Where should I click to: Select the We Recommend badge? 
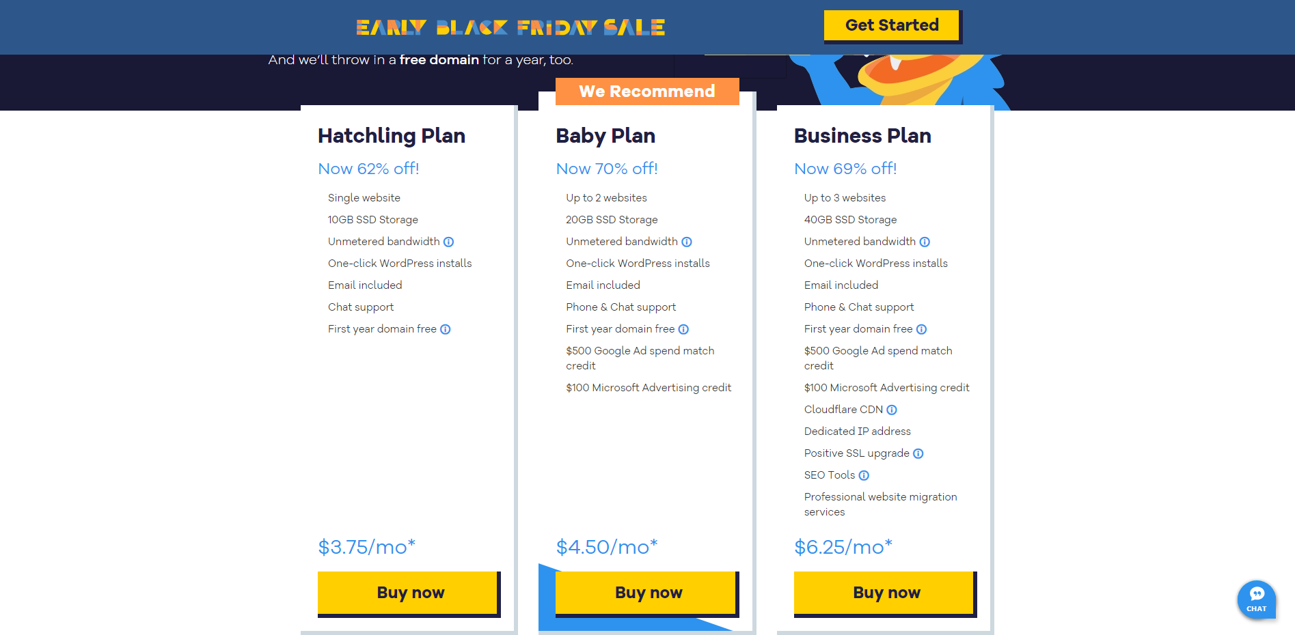[646, 91]
